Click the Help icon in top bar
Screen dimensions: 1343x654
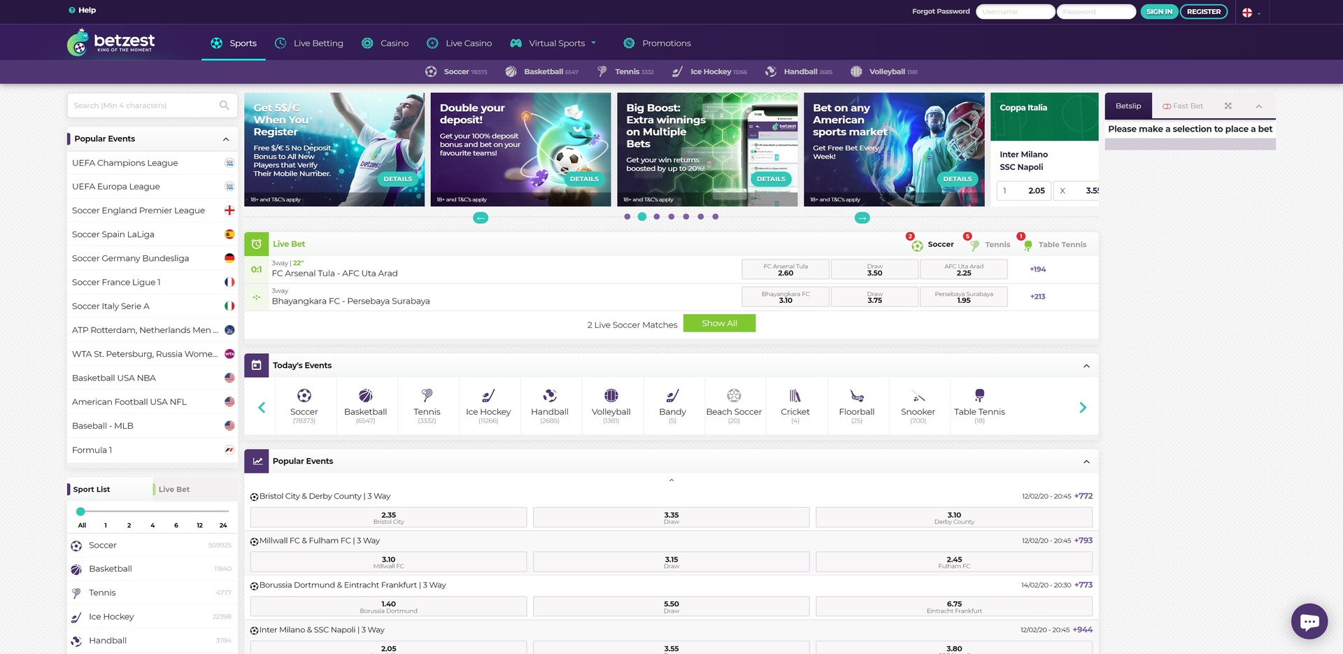pyautogui.click(x=72, y=10)
